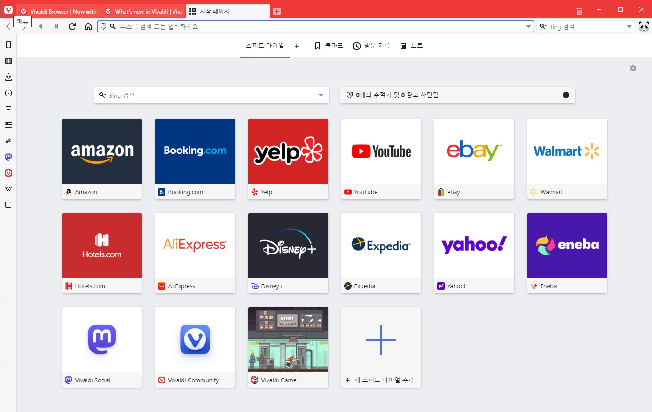Open the Notes panel
Screen dimensions: 652x412
(8, 109)
